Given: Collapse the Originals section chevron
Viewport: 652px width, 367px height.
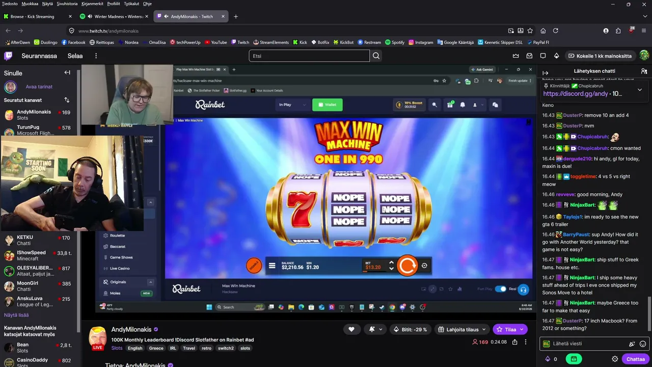Looking at the screenshot, I should [150, 282].
